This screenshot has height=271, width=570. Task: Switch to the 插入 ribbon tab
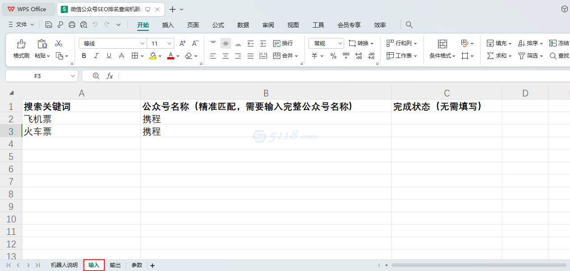168,25
